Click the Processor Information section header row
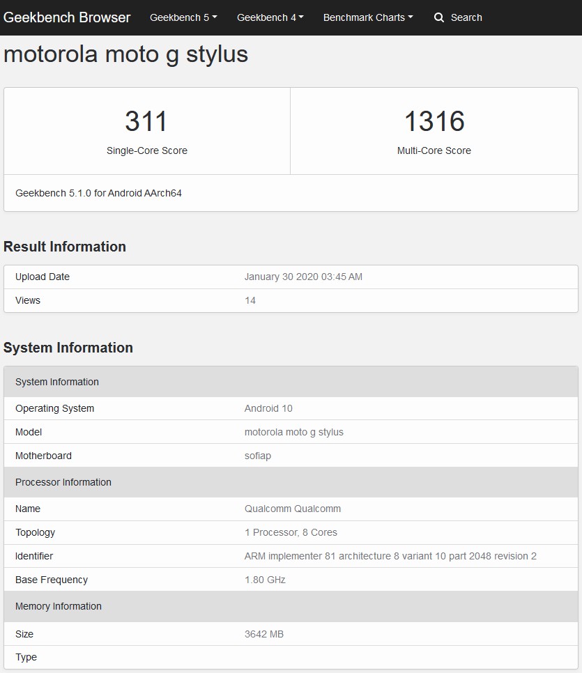582x673 pixels. pos(63,482)
